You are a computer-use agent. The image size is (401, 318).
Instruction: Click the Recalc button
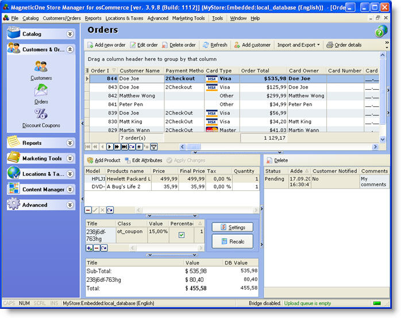[x=233, y=242]
